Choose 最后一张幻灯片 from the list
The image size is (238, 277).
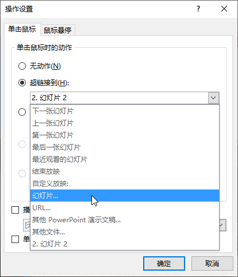125,147
